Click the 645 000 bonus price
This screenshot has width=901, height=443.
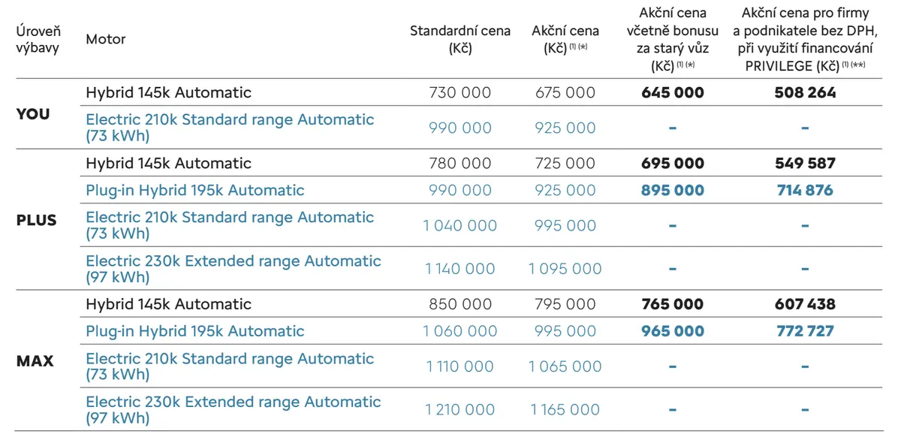tap(673, 93)
